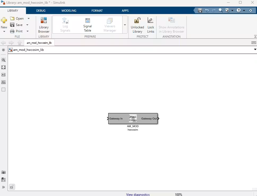Expand the Open dropdown arrow
This screenshot has width=257, height=196.
pyautogui.click(x=29, y=19)
